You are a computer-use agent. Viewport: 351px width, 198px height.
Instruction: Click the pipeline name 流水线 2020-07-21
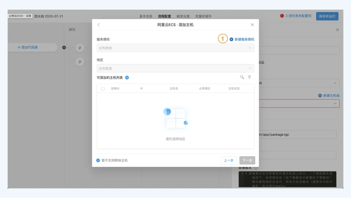tap(49, 16)
